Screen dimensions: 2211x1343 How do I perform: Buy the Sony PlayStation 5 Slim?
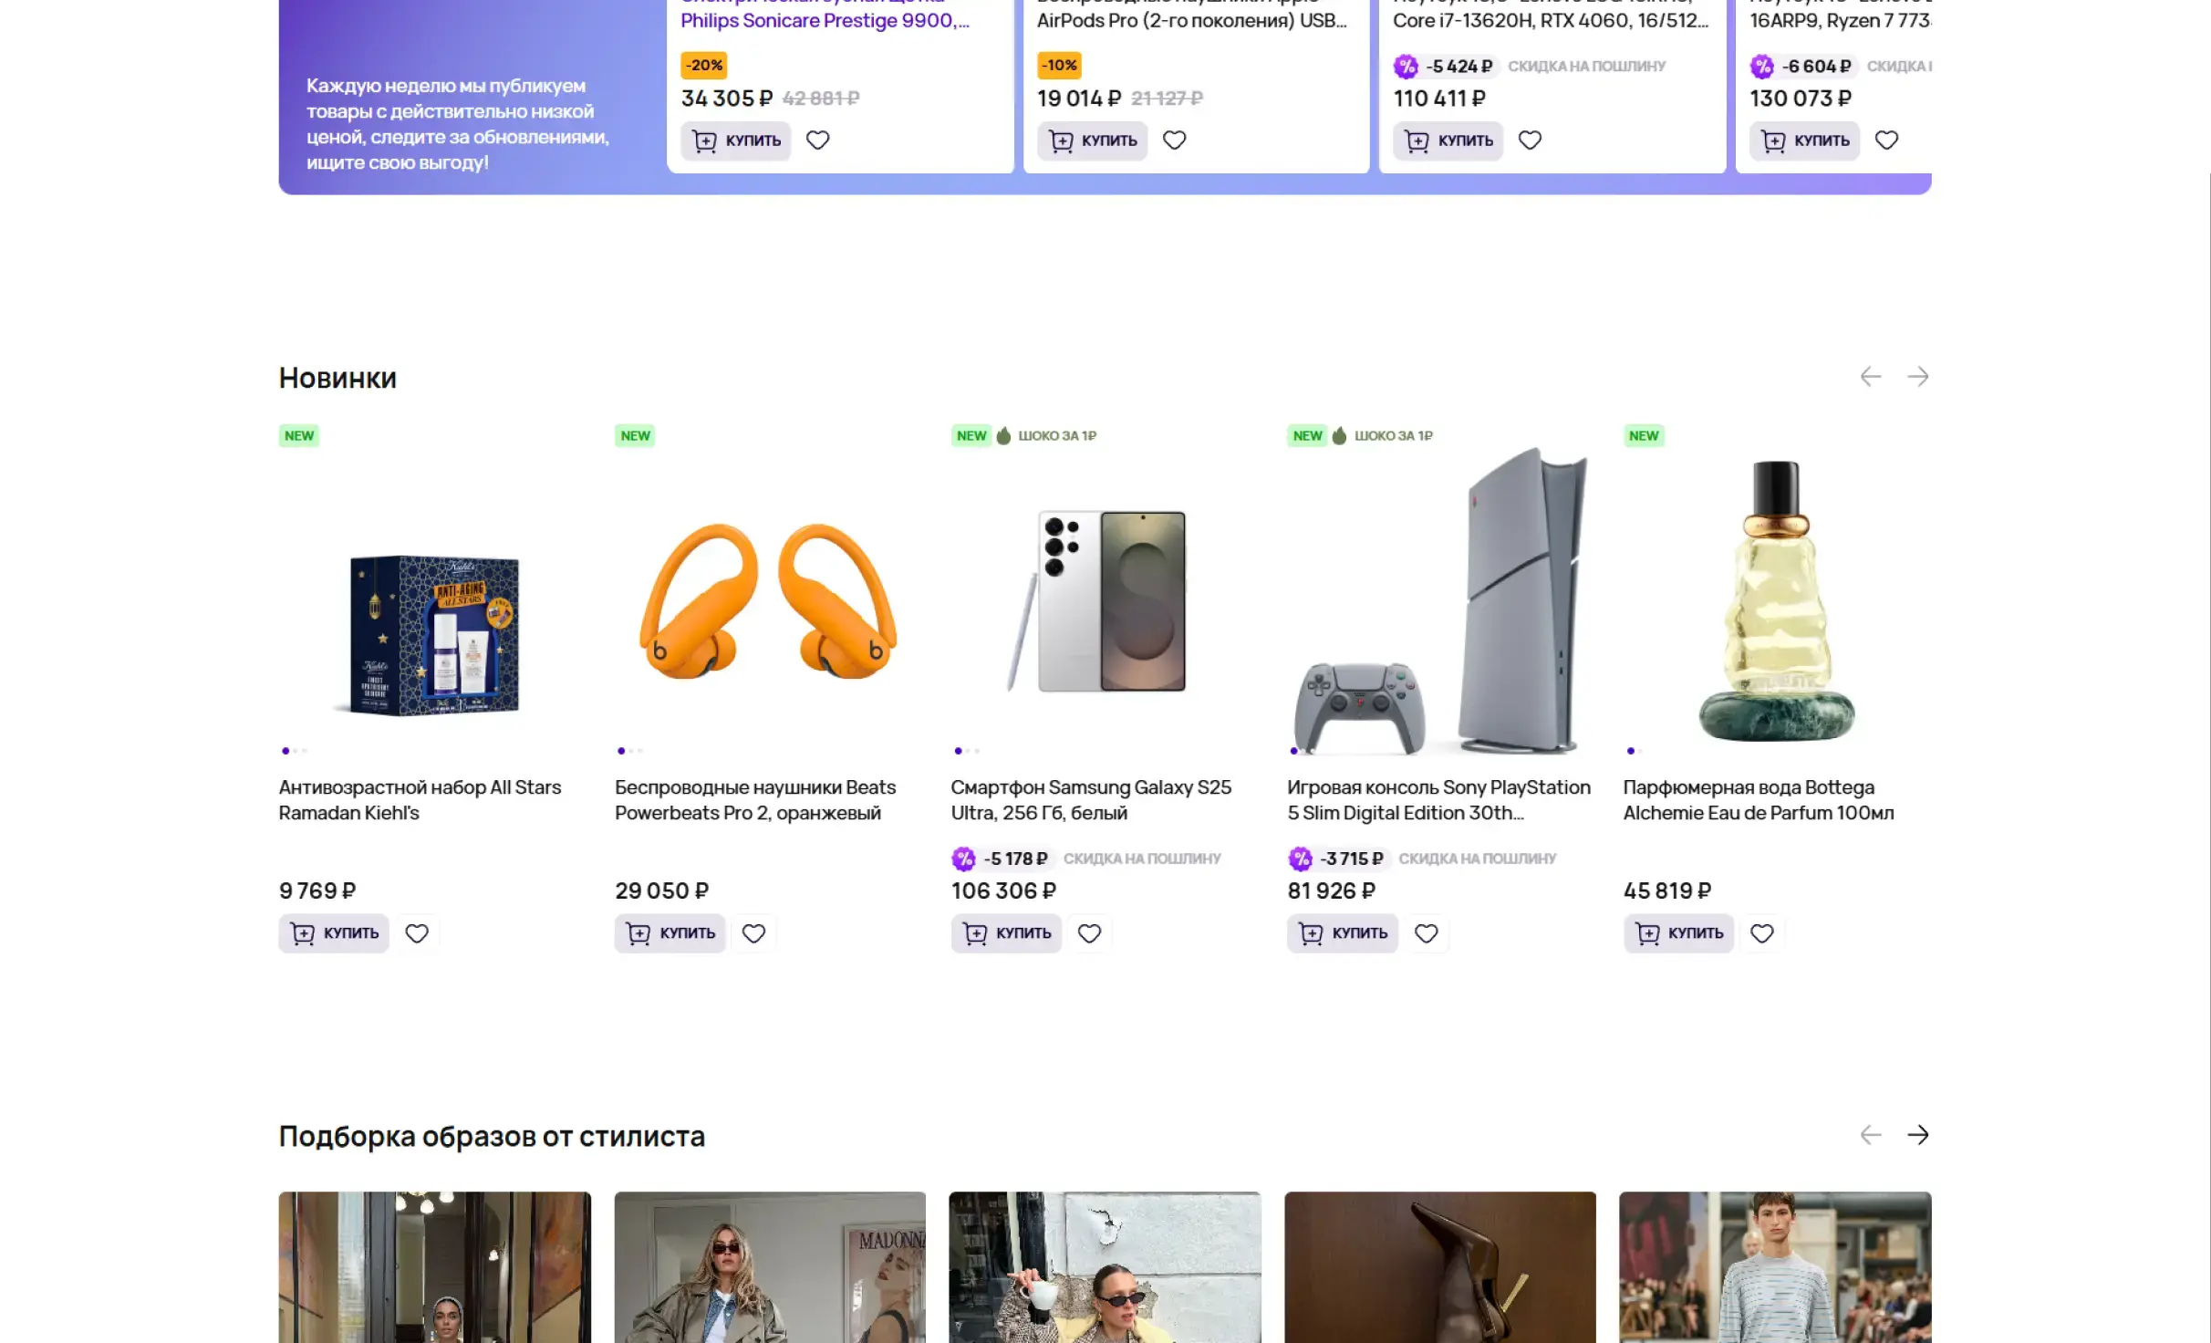coord(1342,933)
